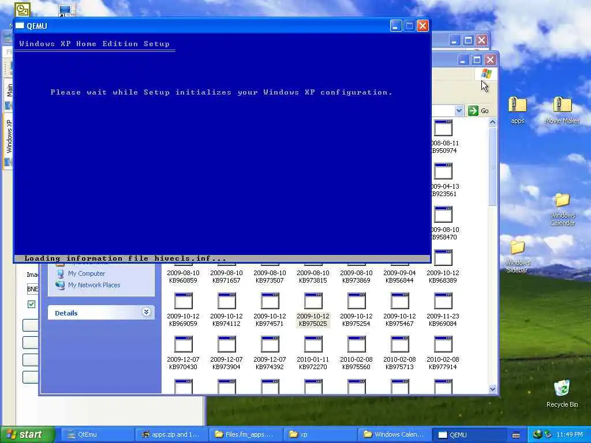
Task: Switch to Files.fm_apps taskbar window
Action: (x=245, y=435)
